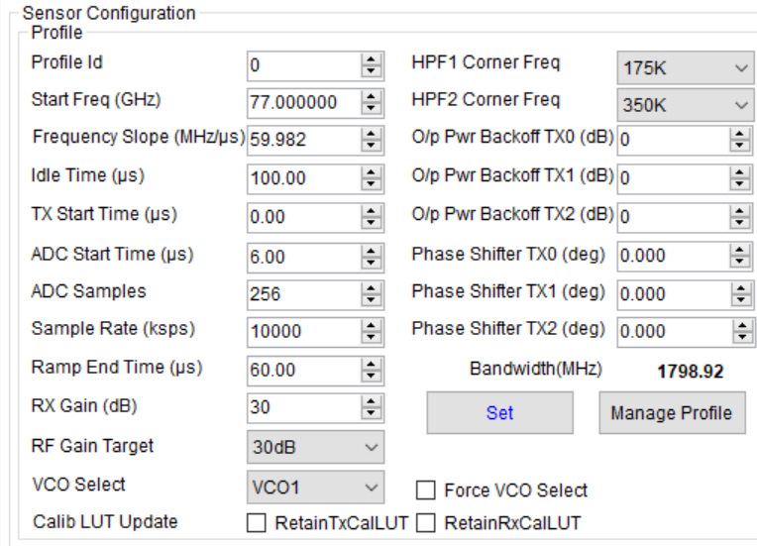Increase O/p Pwr Backoff TX0 up arrow
Image resolution: width=757 pixels, height=546 pixels.
click(x=739, y=134)
